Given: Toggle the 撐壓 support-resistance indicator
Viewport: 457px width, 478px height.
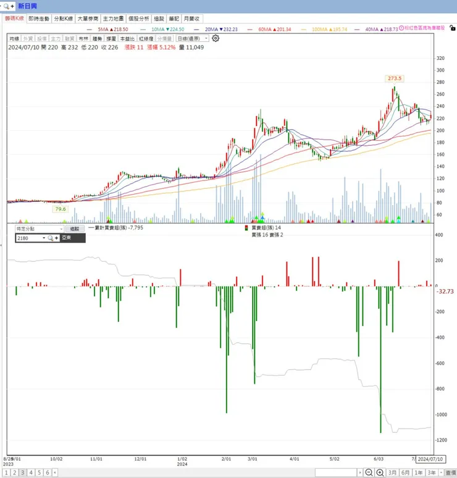Looking at the screenshot, I should click(x=111, y=38).
